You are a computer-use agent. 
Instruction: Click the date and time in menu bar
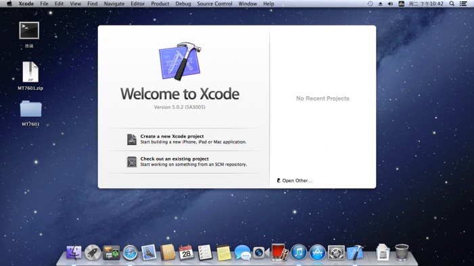pyautogui.click(x=426, y=3)
